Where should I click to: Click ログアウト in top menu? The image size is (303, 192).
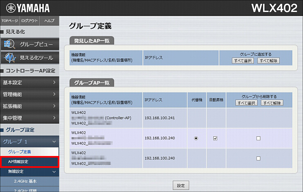29,20
